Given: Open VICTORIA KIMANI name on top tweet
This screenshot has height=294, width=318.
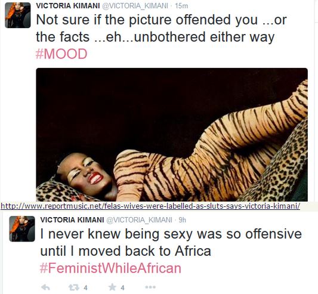Looking at the screenshot, I should point(68,6).
